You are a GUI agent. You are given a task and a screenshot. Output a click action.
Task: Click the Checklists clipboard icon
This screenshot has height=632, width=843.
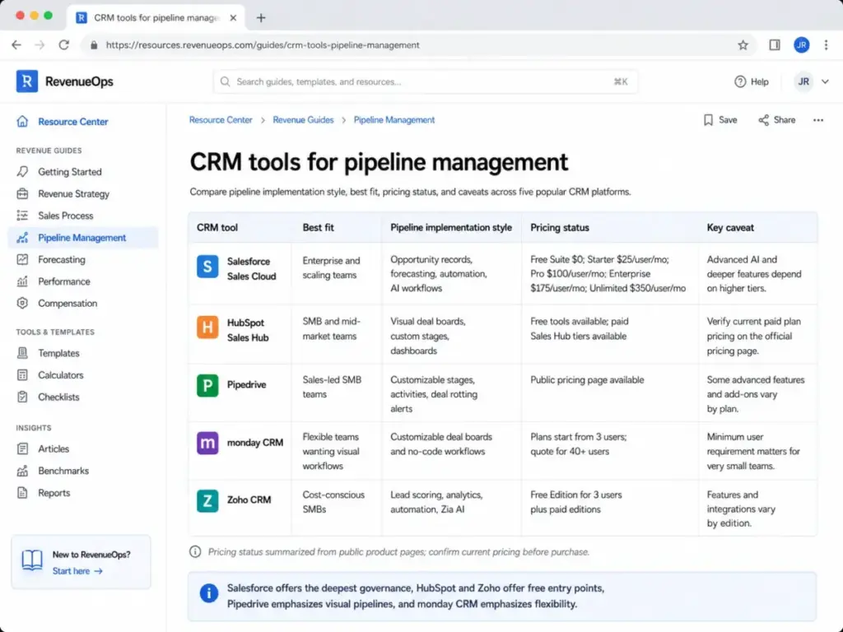(22, 397)
